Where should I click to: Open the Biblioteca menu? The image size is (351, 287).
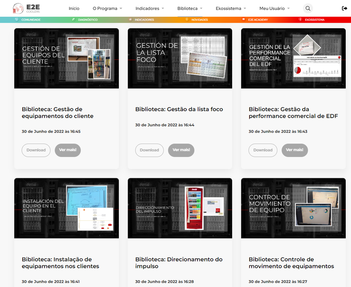189,8
